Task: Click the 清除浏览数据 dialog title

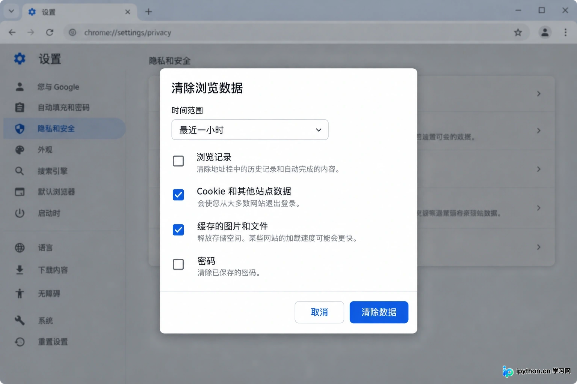Action: (x=207, y=88)
